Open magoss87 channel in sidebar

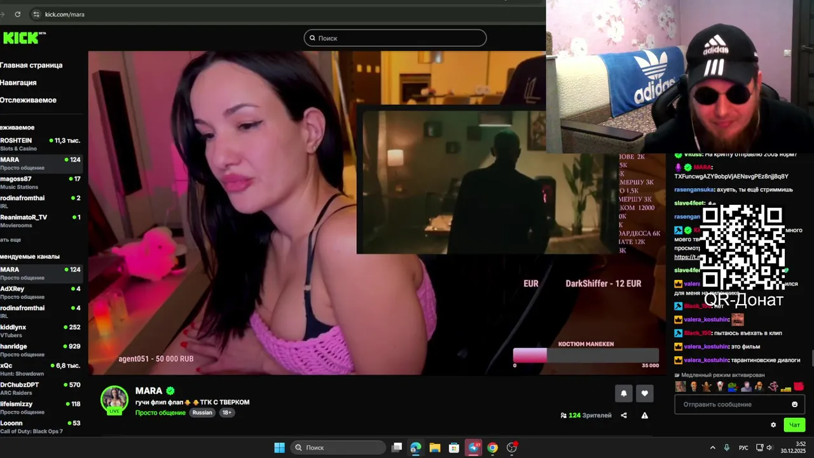pyautogui.click(x=41, y=183)
